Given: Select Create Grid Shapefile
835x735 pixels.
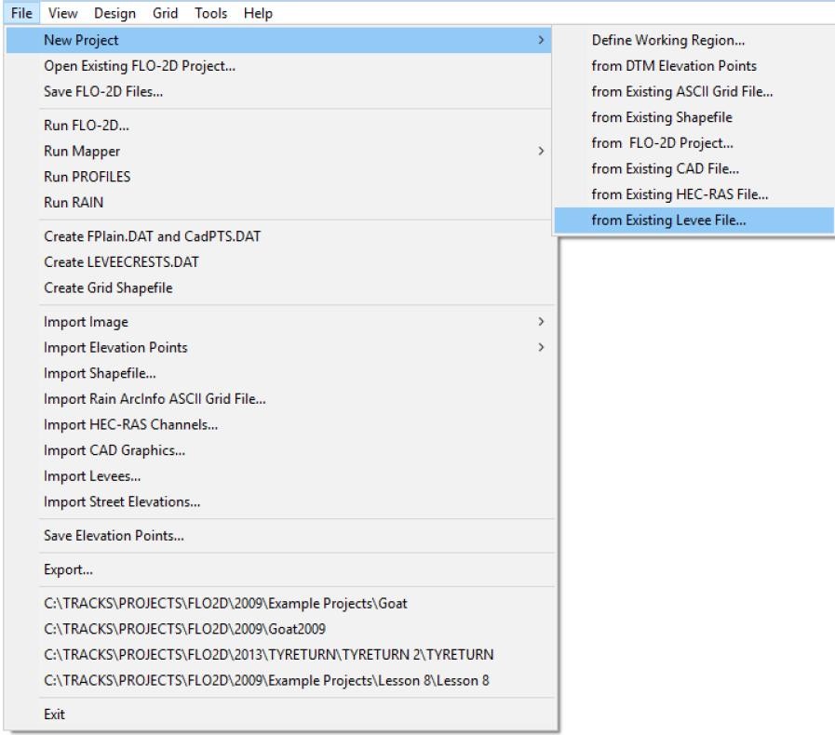Looking at the screenshot, I should click(108, 287).
